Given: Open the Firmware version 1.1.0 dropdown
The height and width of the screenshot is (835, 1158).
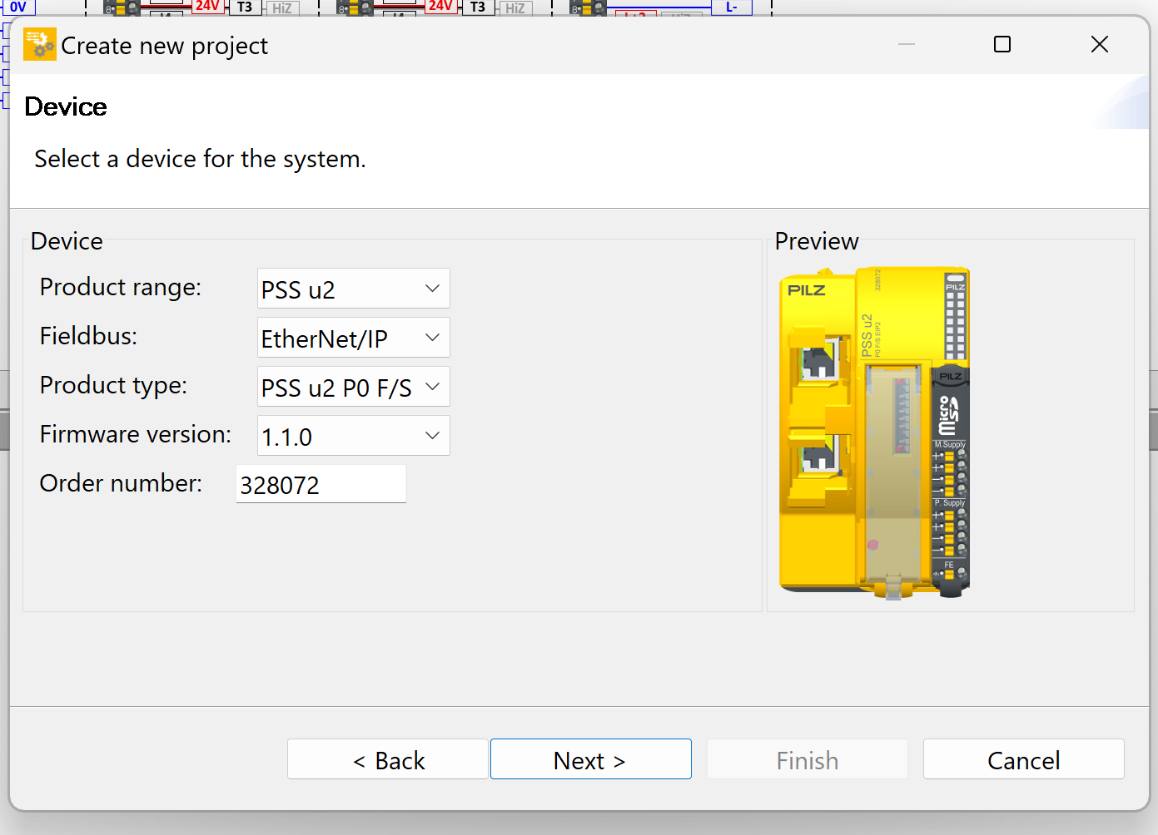Looking at the screenshot, I should pos(353,436).
